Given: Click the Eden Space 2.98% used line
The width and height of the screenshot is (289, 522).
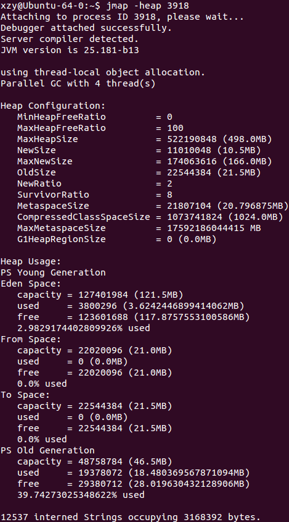Looking at the screenshot, I should (x=84, y=328).
